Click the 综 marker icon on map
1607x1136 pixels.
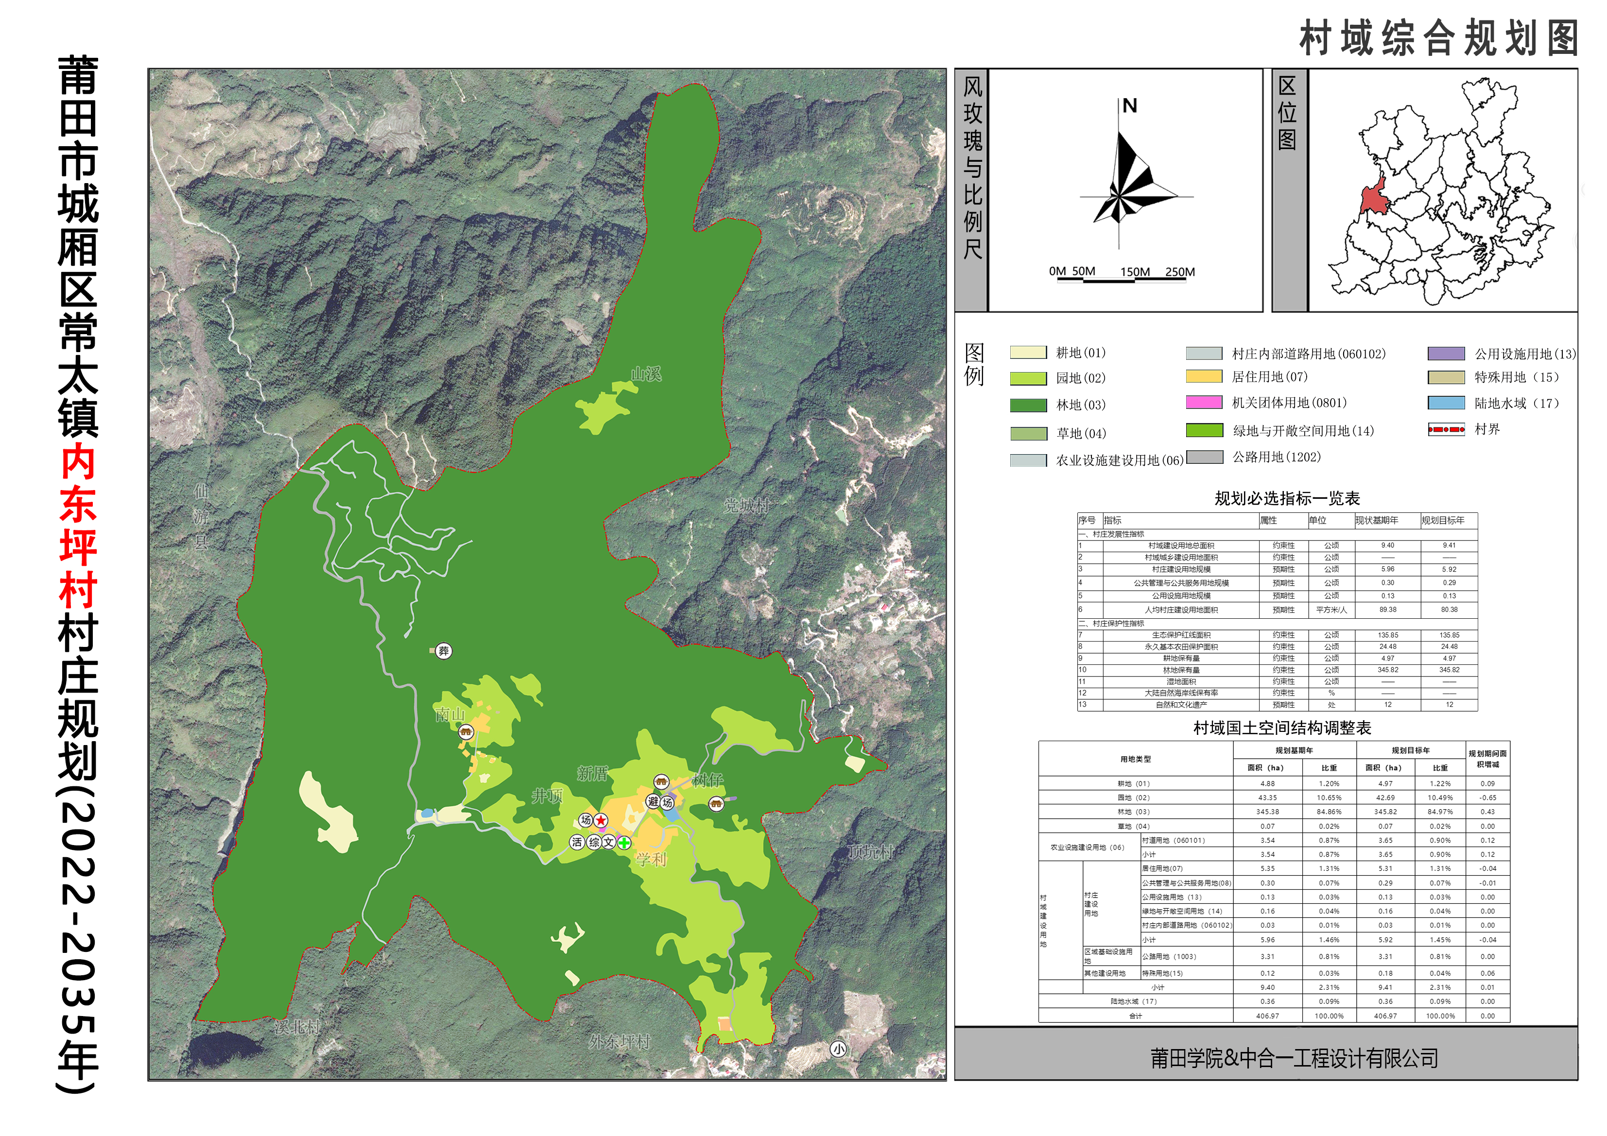pyautogui.click(x=594, y=842)
